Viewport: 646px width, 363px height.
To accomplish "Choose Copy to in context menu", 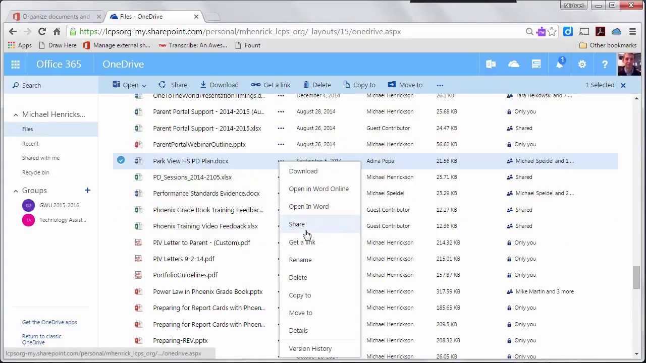I will click(300, 295).
